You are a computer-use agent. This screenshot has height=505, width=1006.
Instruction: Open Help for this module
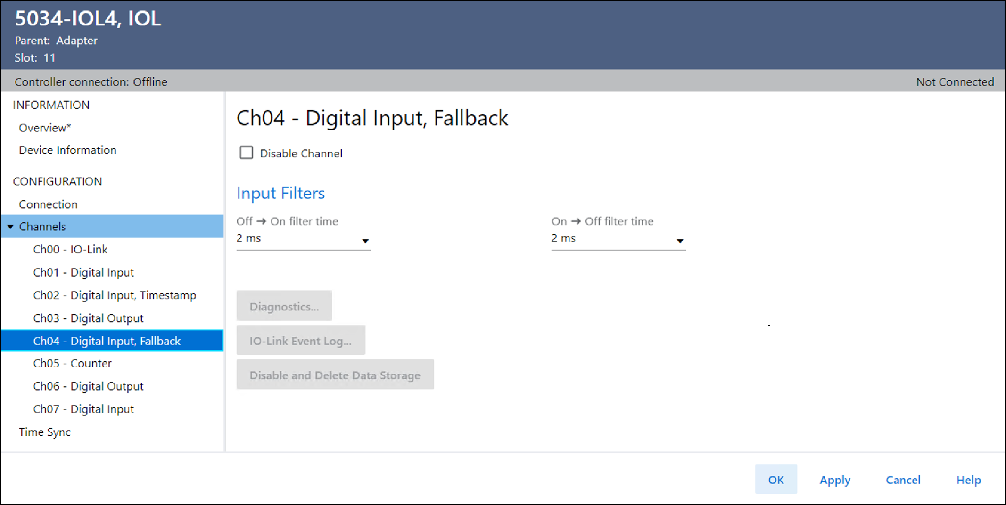click(x=968, y=480)
